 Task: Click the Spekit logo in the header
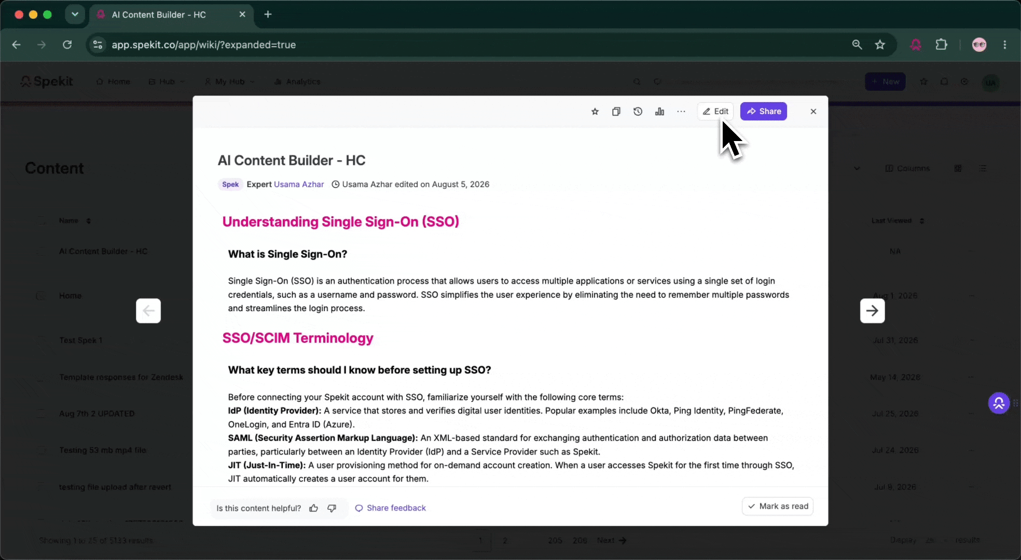(47, 81)
